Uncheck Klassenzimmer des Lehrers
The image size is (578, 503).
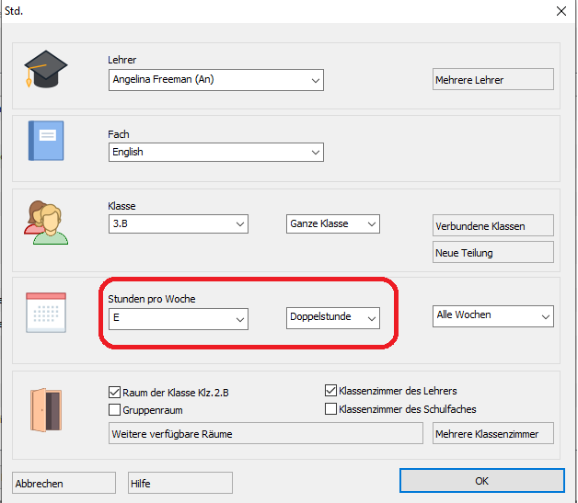(330, 390)
